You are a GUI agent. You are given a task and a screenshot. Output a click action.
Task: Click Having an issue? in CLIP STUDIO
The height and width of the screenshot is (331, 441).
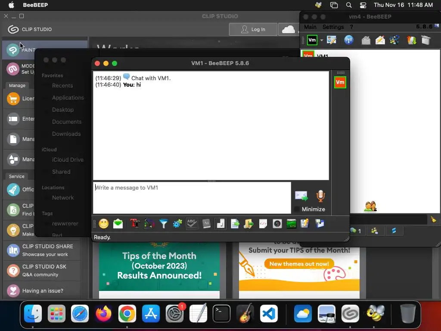click(42, 291)
